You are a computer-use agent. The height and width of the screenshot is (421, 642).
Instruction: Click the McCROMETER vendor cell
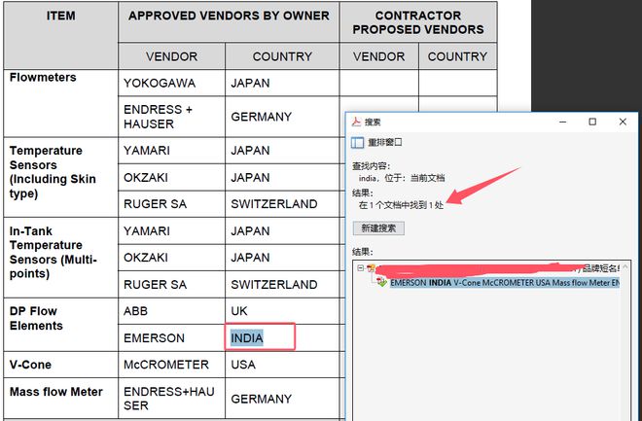click(171, 365)
